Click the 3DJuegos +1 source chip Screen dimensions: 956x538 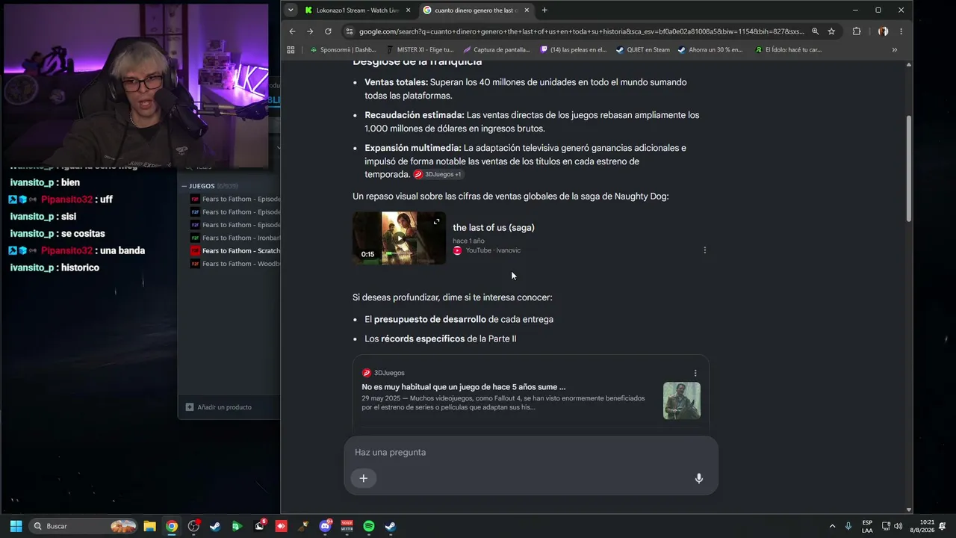tap(438, 174)
